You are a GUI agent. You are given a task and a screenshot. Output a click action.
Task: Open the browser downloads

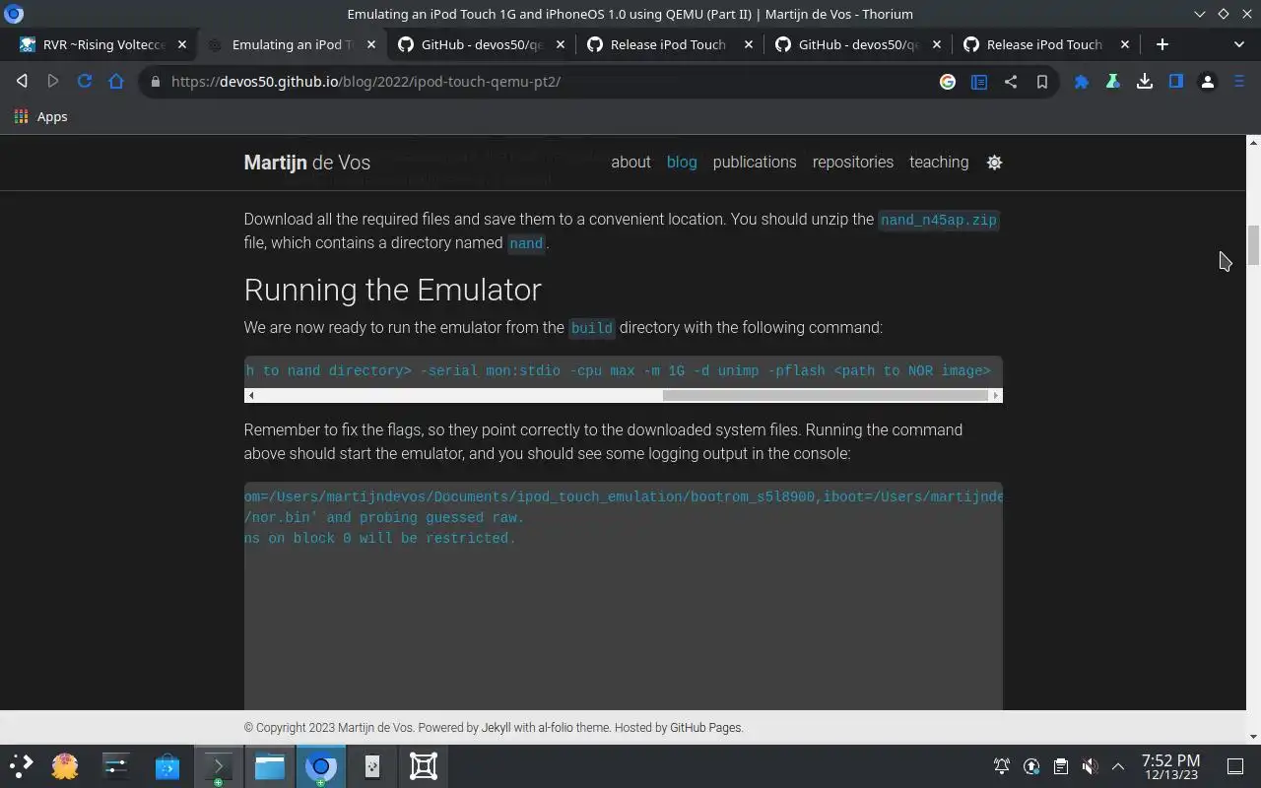pos(1145,82)
